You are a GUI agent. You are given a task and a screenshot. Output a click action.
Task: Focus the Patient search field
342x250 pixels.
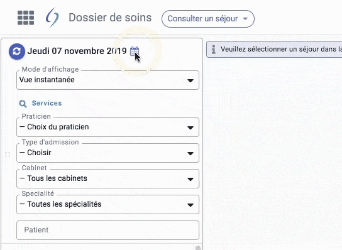[108, 230]
